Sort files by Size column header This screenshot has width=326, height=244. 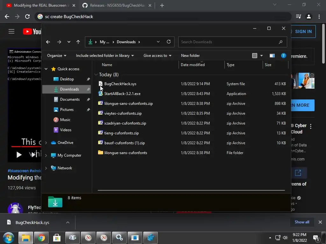pyautogui.click(x=268, y=65)
